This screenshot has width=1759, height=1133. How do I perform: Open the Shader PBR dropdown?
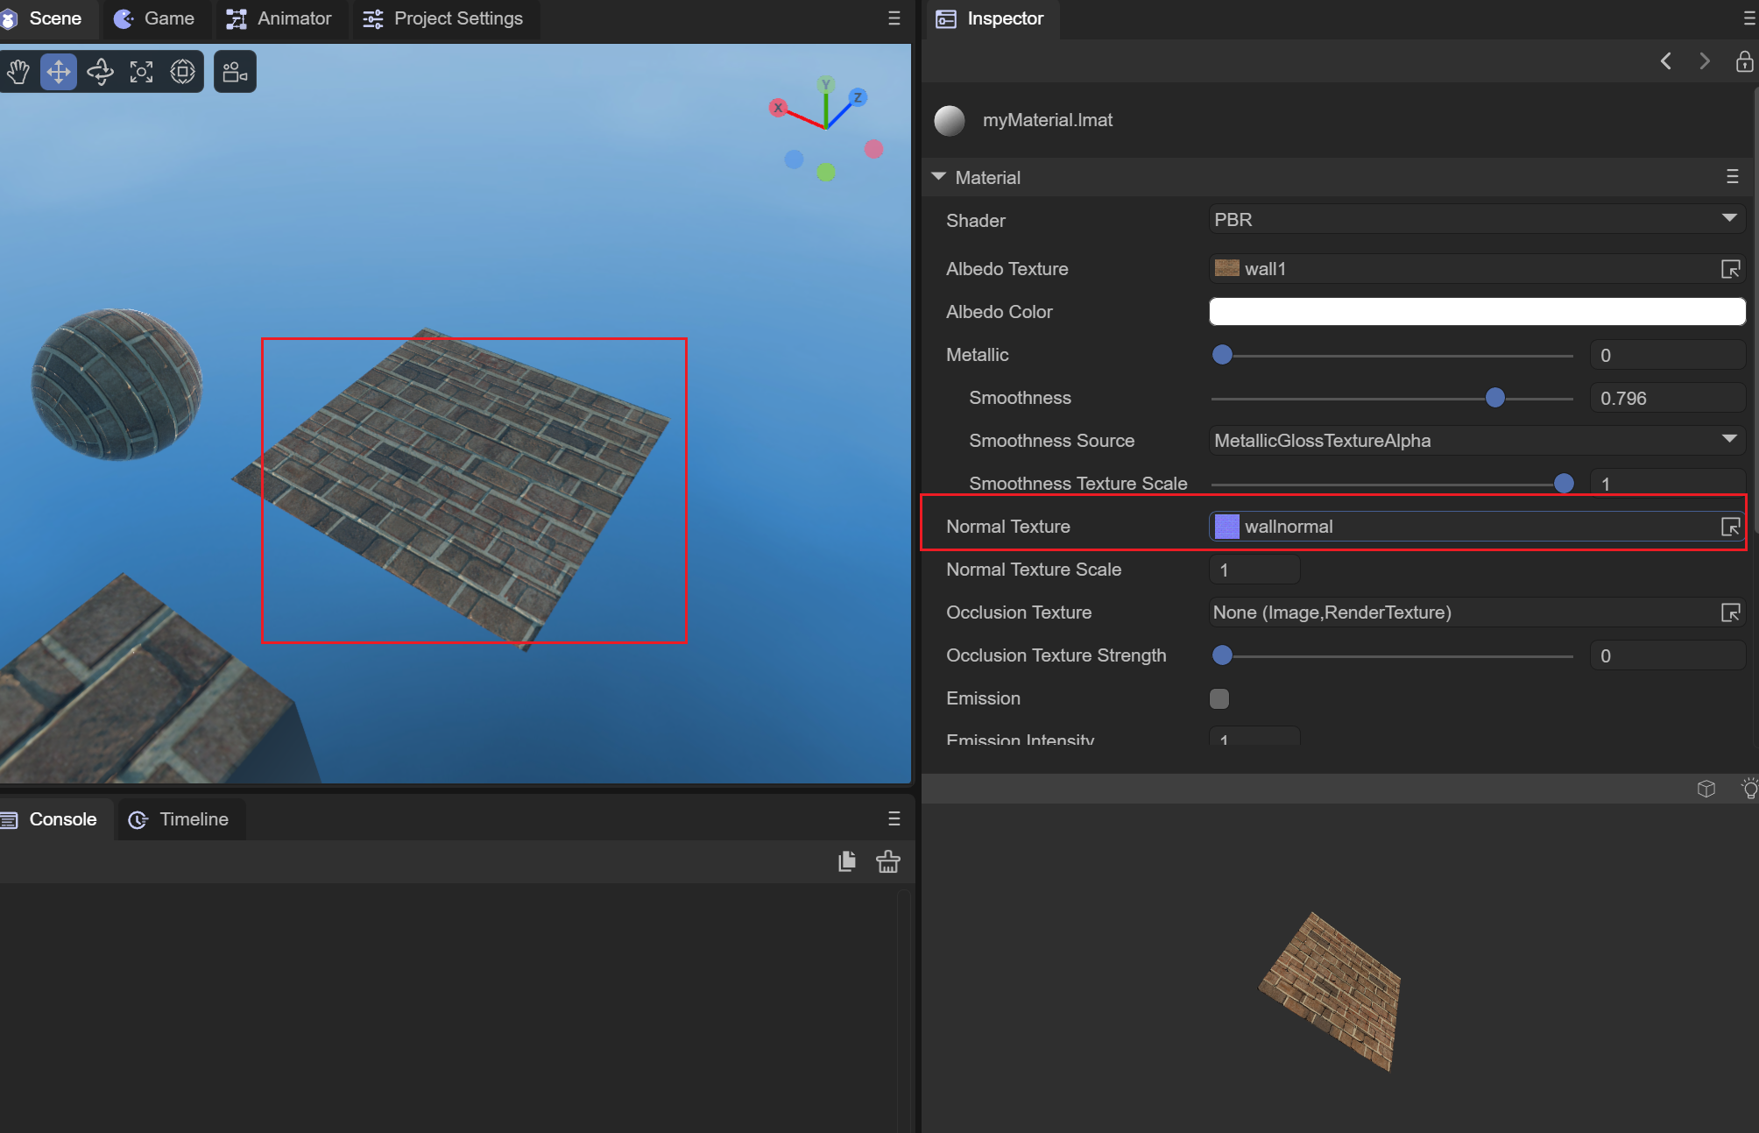1477,219
